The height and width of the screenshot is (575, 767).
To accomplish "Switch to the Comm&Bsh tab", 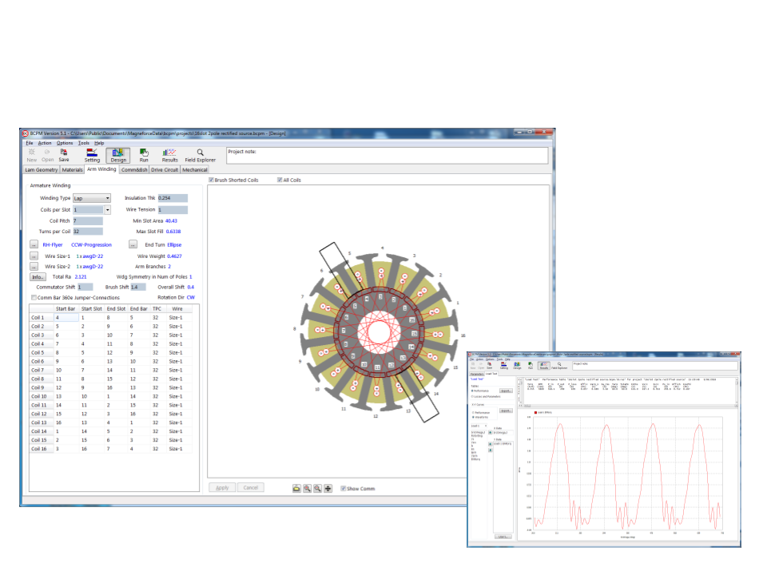I will [x=134, y=169].
